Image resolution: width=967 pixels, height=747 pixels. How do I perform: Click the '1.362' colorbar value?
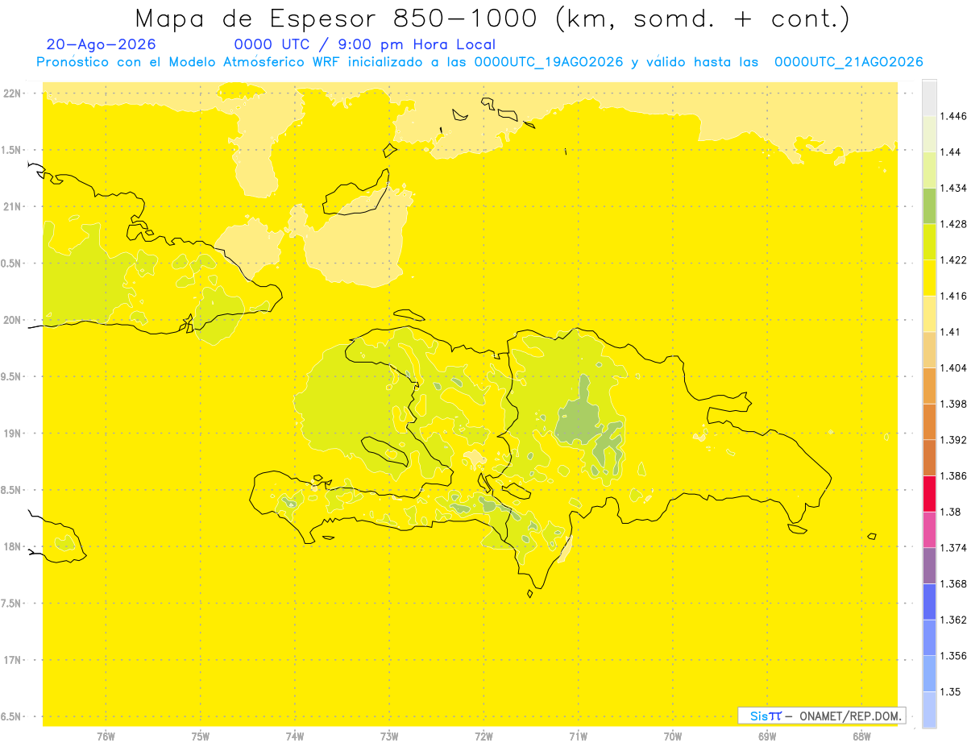click(952, 620)
